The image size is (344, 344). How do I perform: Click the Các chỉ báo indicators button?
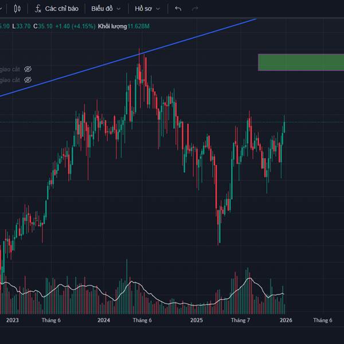point(62,9)
